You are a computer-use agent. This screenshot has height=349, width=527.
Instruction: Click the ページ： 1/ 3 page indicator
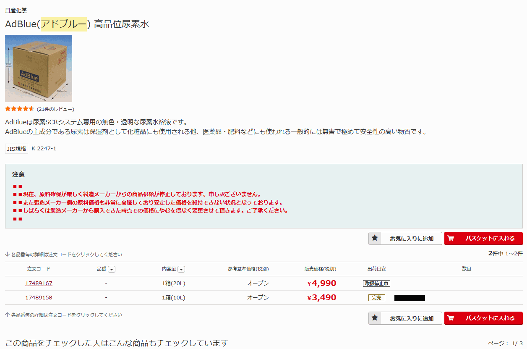coord(505,343)
